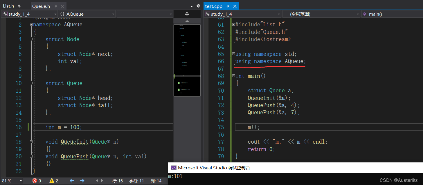Image resolution: width=423 pixels, height=185 pixels.
Task: Open the tab settings gear icon
Action: coord(198,6)
